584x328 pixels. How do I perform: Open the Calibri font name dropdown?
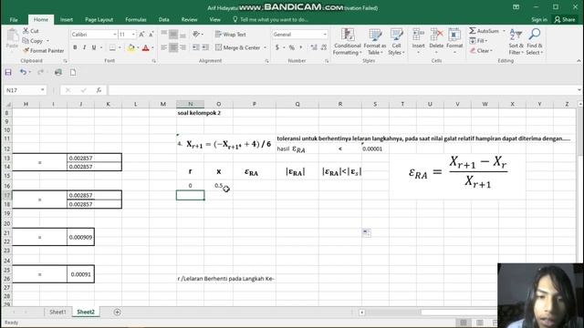(115, 35)
